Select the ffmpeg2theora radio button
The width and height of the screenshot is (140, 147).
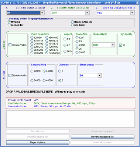[72, 22]
